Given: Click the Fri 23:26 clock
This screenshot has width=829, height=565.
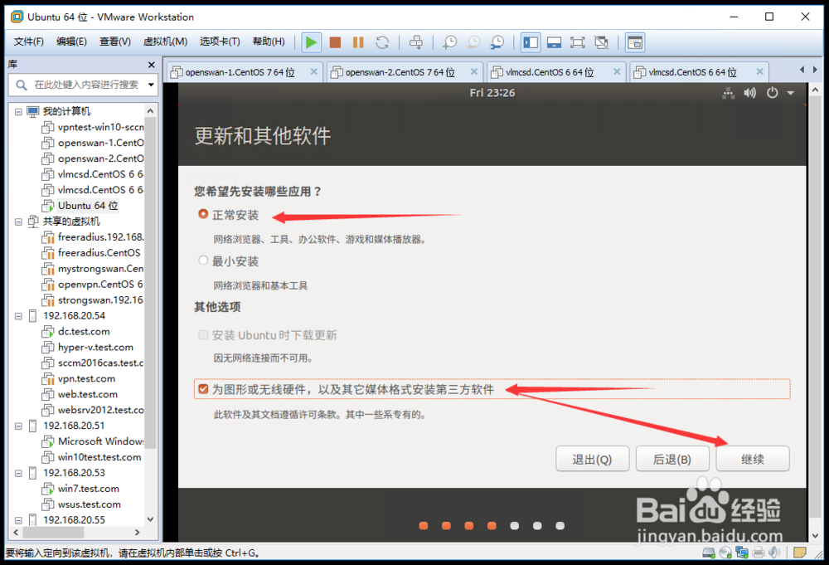Looking at the screenshot, I should pos(492,93).
